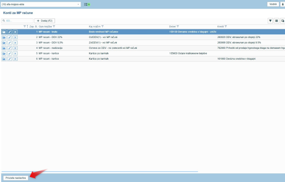Delete the MP racuni - DDV 22% entry
The width and height of the screenshot is (285, 182).
(x=15, y=37)
